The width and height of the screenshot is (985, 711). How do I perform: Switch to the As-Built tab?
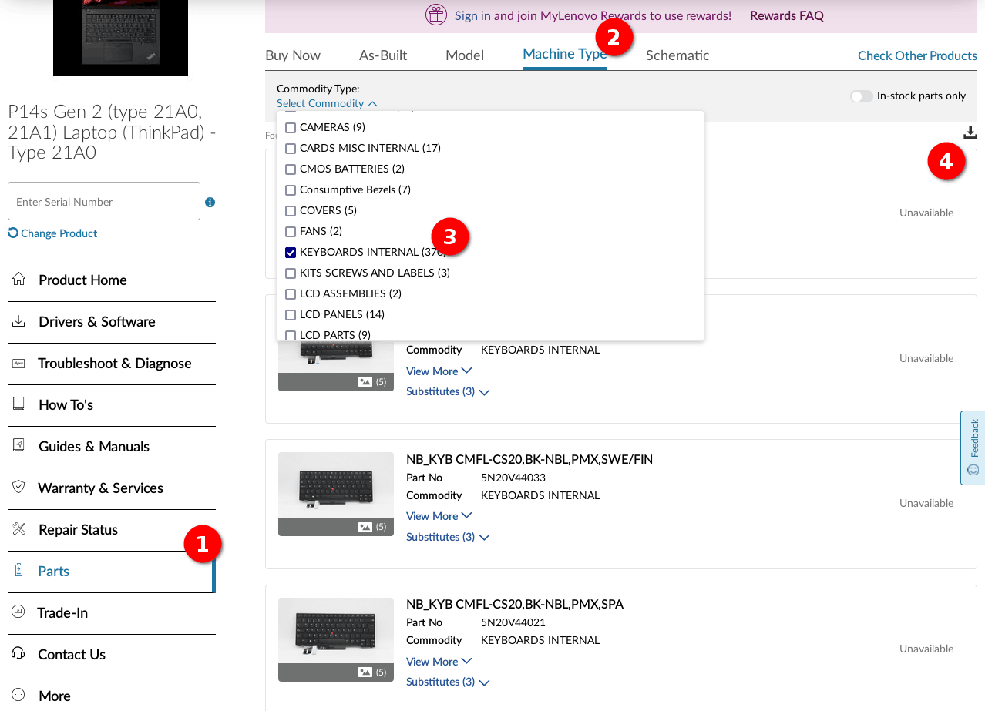[383, 55]
